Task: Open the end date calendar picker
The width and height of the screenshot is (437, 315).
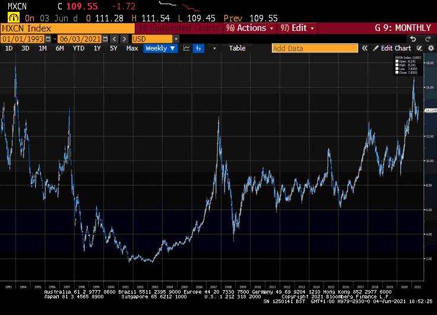Action: [105, 39]
